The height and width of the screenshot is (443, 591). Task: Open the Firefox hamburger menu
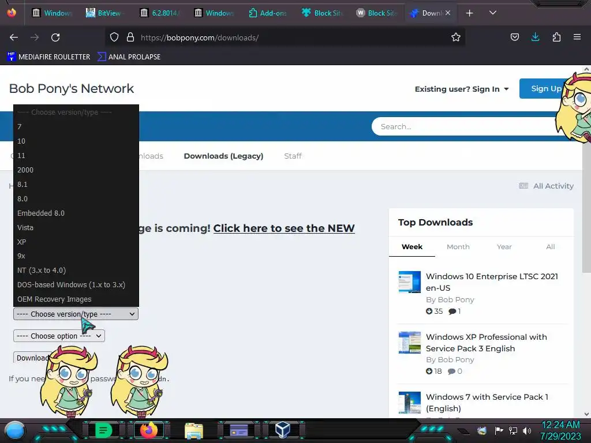577,37
